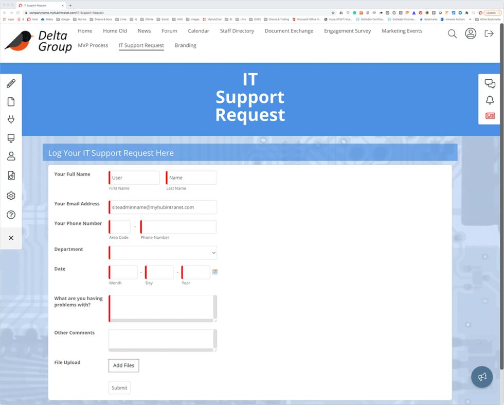
Task: Open the chat bubbles icon
Action: [x=490, y=84]
